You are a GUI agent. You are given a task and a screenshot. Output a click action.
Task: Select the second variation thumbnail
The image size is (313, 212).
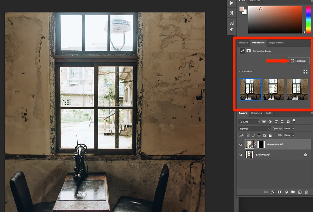(274, 89)
